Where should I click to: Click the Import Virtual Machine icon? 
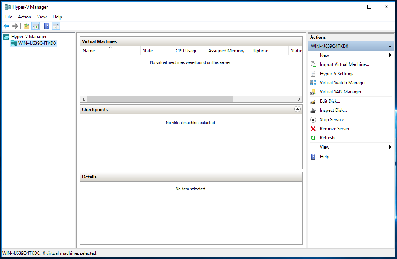pyautogui.click(x=313, y=64)
